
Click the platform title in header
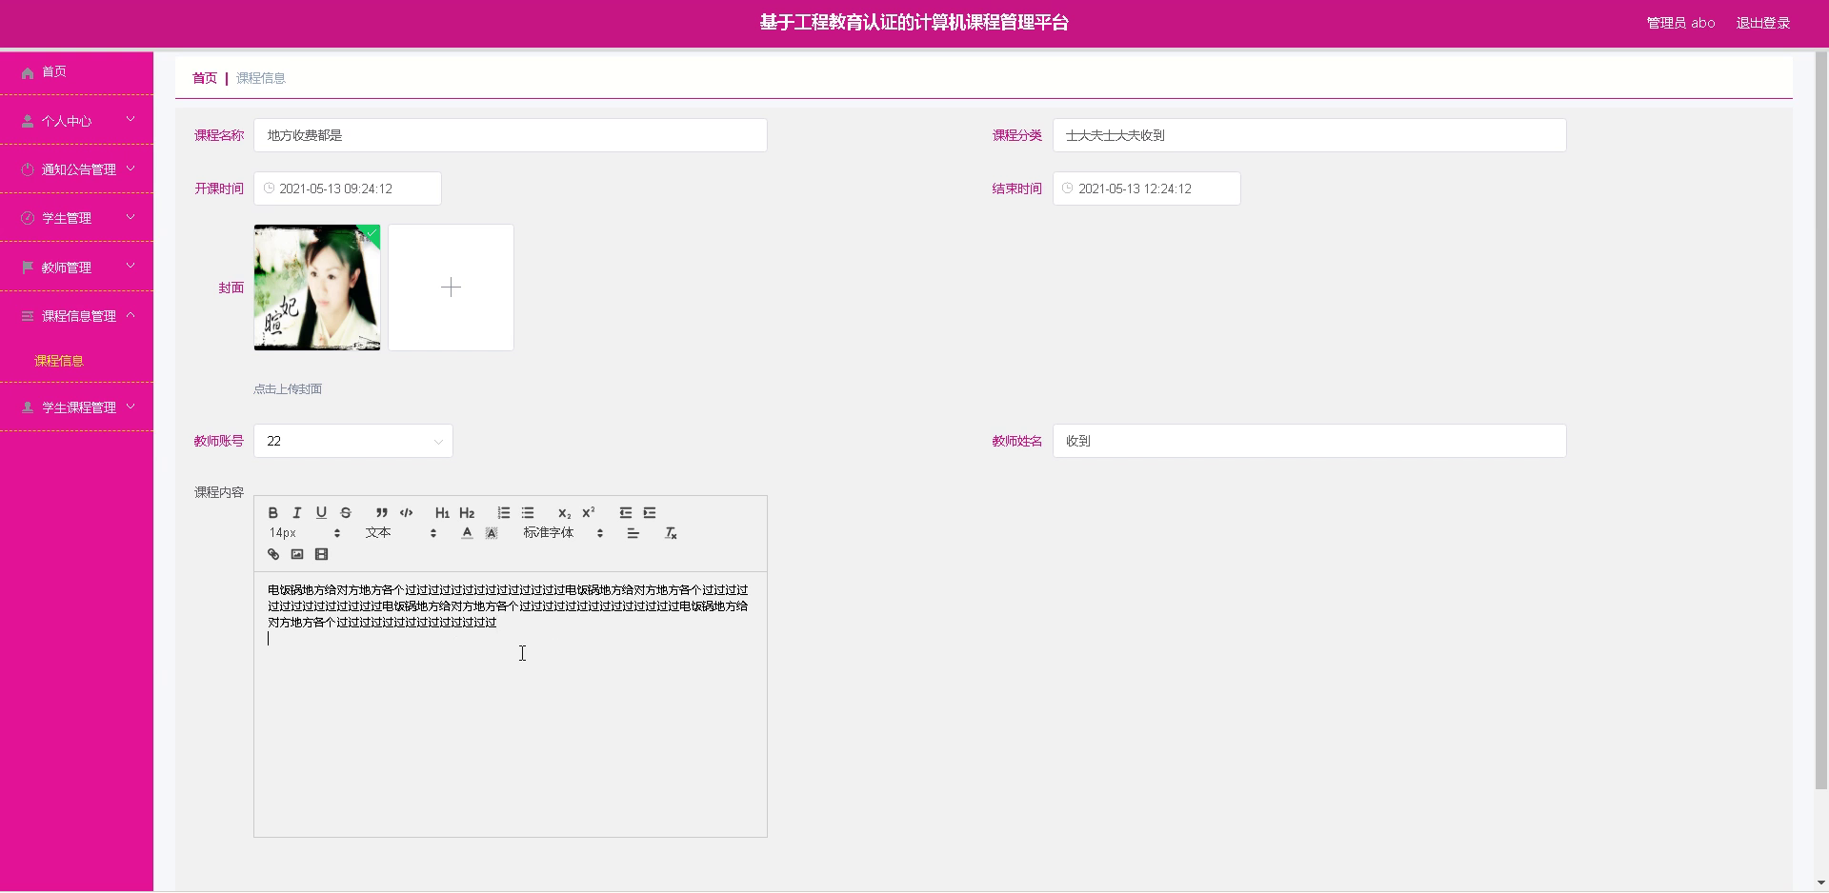point(914,23)
